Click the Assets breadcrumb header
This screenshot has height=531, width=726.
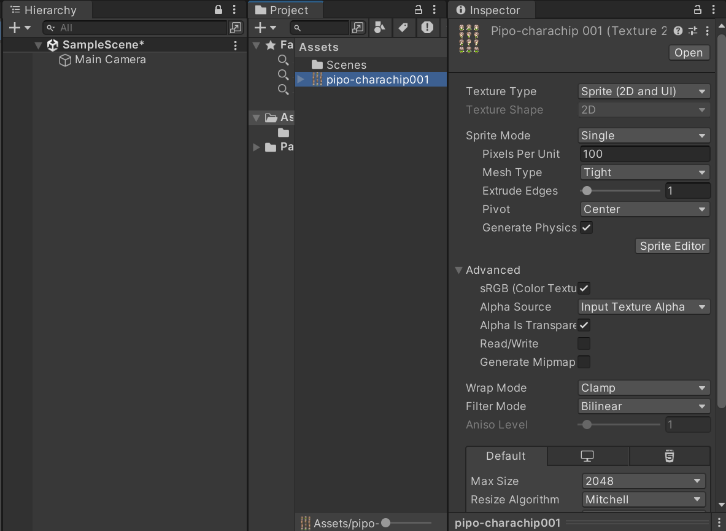pos(319,47)
